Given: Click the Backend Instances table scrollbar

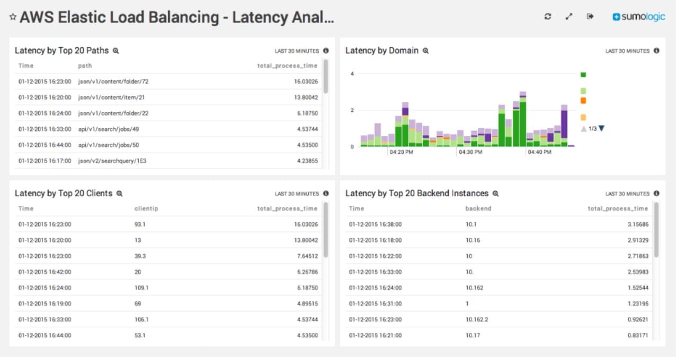Looking at the screenshot, I should 656,230.
